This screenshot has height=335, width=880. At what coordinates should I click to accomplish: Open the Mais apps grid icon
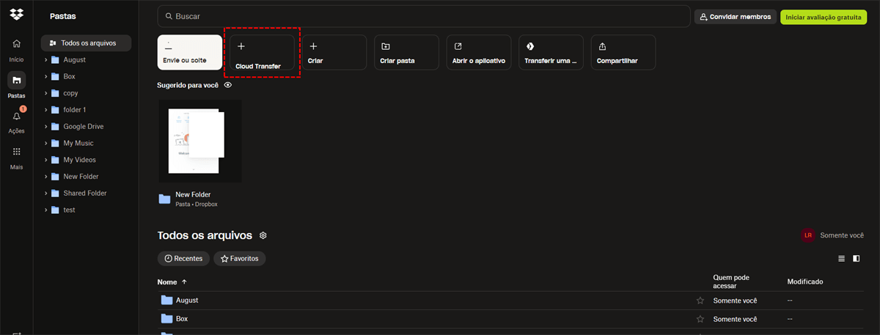tap(16, 152)
